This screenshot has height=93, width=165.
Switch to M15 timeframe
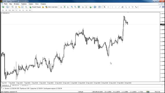click(x=10, y=10)
